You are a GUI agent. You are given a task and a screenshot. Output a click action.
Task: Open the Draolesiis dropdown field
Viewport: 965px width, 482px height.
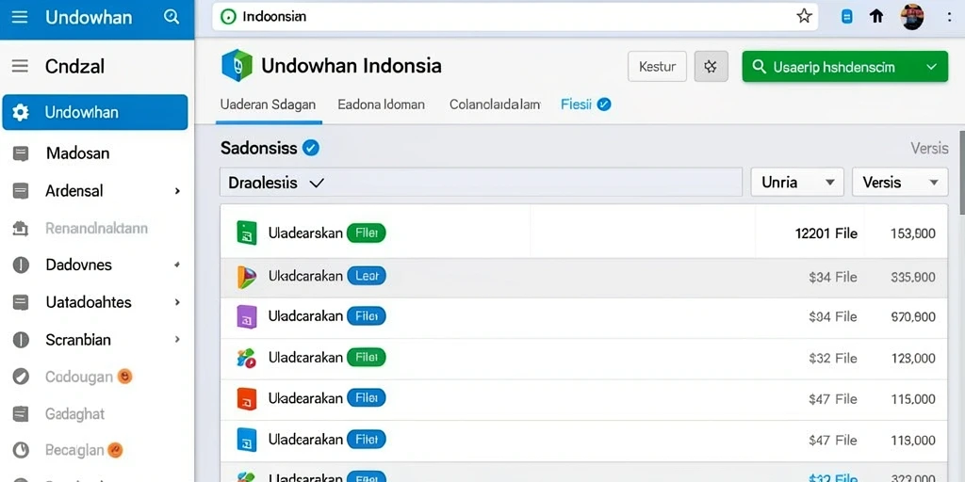pos(481,182)
